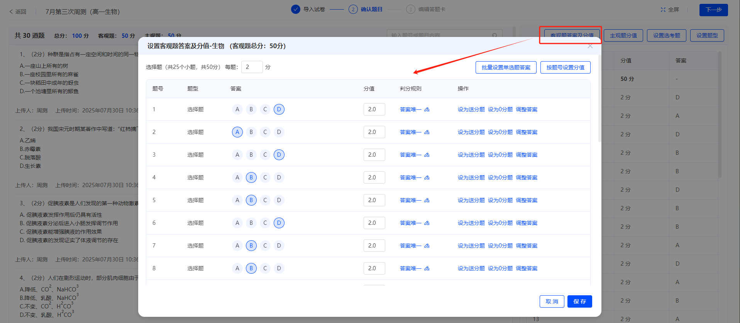Set question 4 as 设为送分题
The image size is (740, 323).
point(471,177)
